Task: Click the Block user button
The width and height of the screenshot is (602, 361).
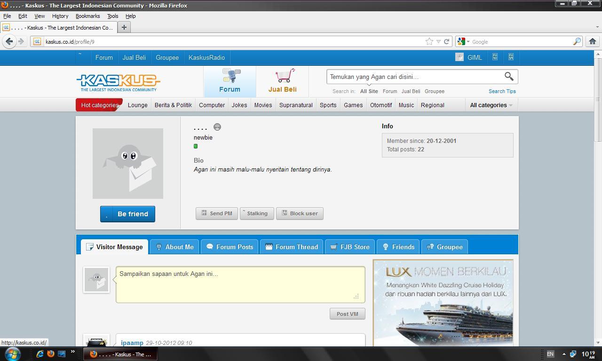Action: (300, 213)
